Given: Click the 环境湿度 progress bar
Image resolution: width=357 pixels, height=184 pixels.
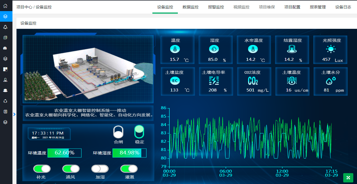Looking at the screenshot, I should tap(130, 153).
